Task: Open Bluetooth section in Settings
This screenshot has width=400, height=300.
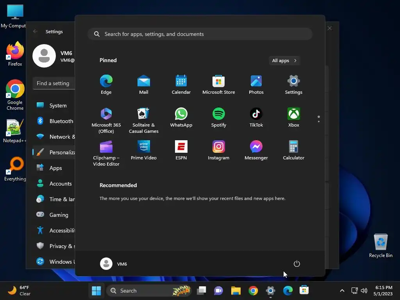Action: [x=54, y=121]
